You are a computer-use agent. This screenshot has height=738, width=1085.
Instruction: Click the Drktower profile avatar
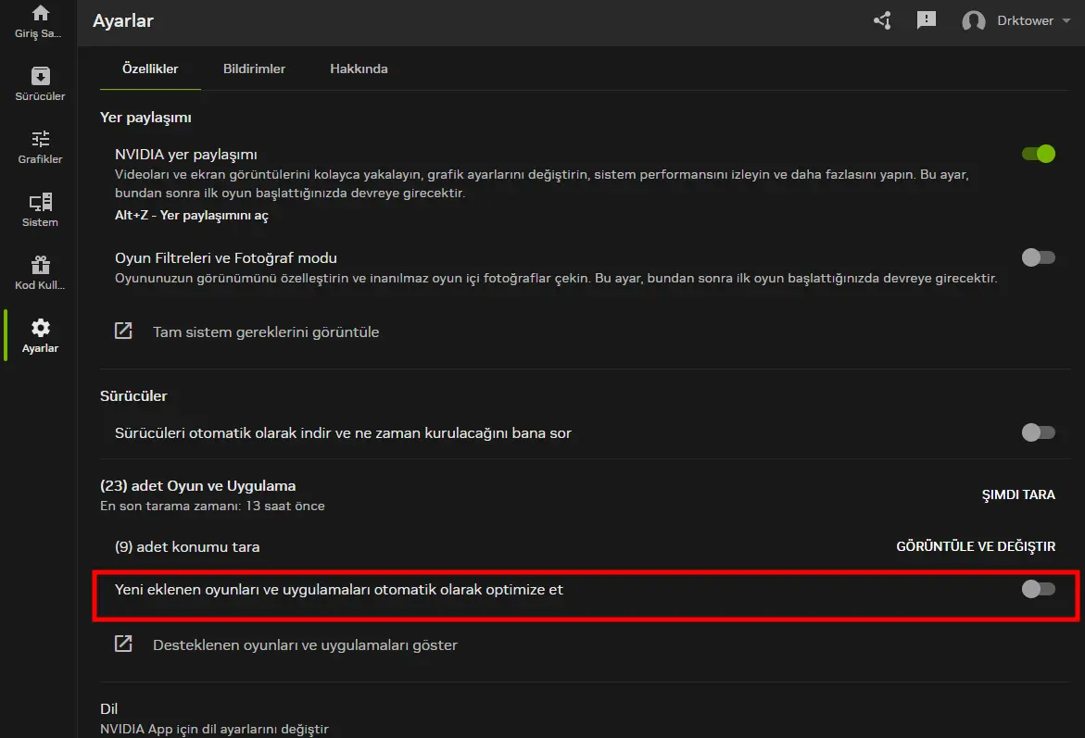pos(974,20)
